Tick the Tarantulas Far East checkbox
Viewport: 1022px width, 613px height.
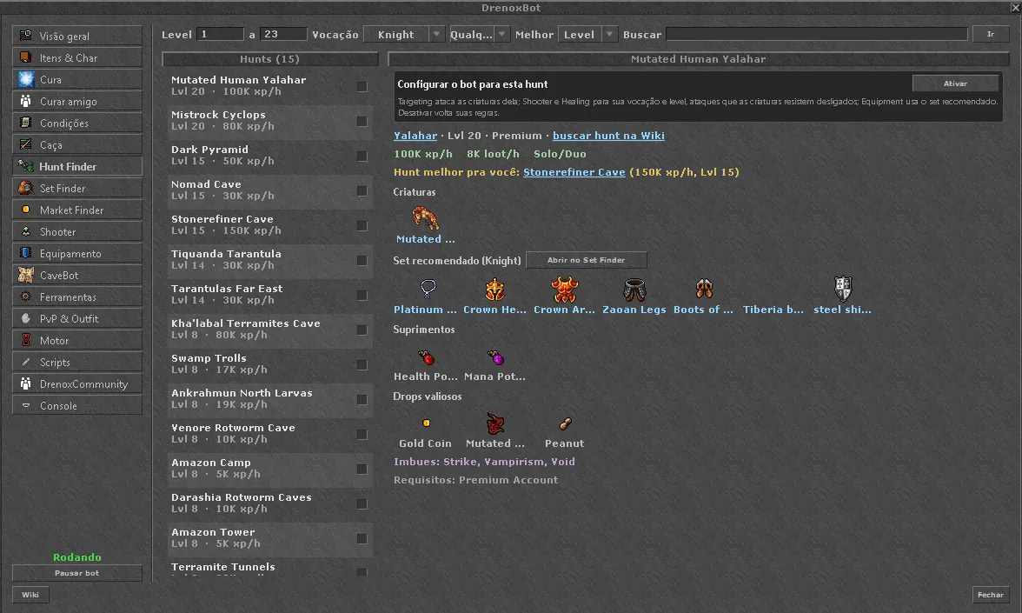tap(362, 295)
